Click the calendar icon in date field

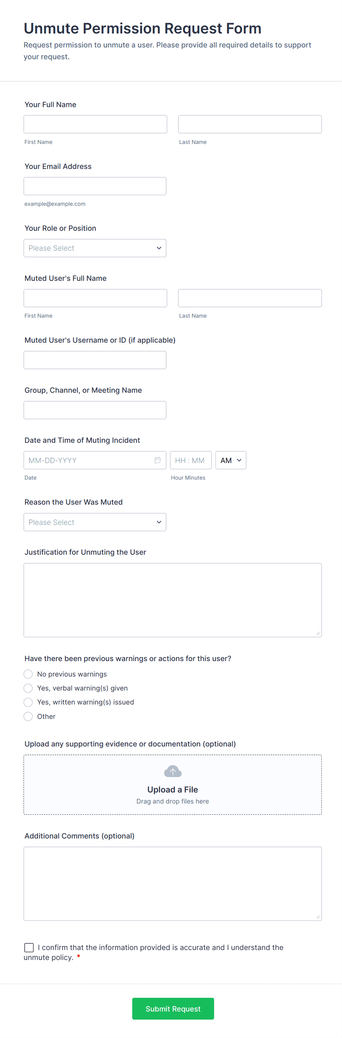[x=157, y=460]
